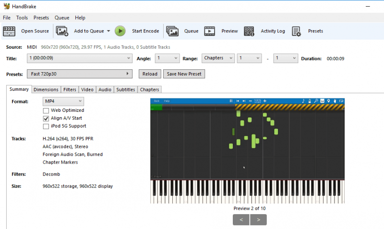The width and height of the screenshot is (384, 229).
Task: Click the Start Encode label
Action: pos(145,31)
